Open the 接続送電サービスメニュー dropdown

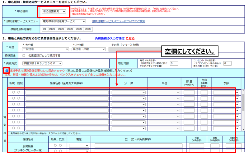click(64, 21)
